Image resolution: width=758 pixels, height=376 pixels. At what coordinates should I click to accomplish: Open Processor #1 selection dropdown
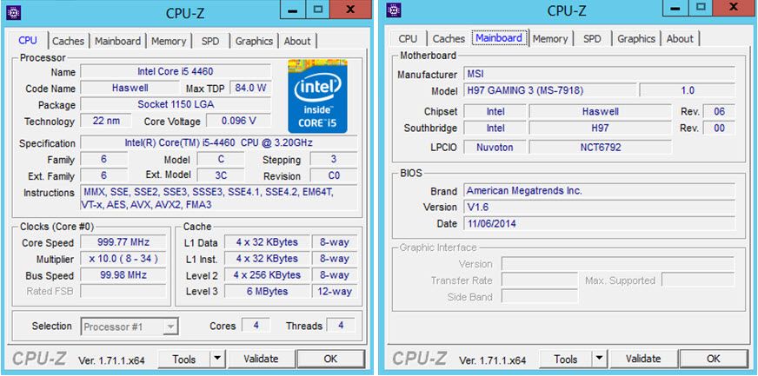(130, 327)
